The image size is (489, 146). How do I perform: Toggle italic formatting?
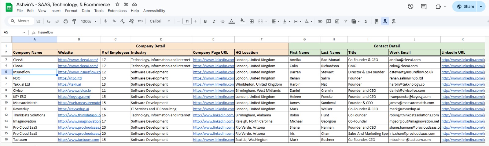(214, 21)
